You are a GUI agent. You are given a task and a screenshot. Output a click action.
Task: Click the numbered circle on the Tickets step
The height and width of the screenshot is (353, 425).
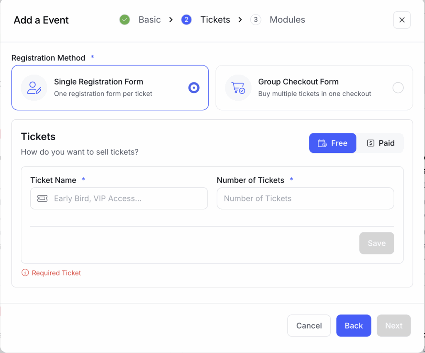point(186,19)
